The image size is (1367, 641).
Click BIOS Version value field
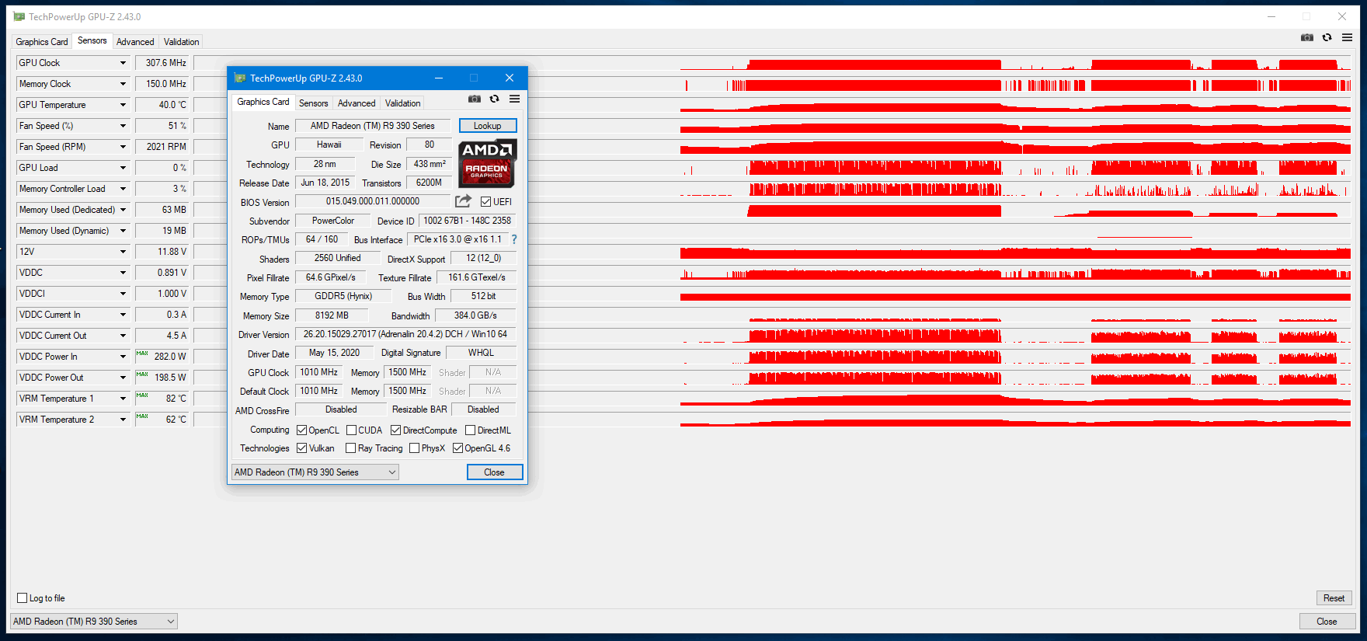click(373, 201)
